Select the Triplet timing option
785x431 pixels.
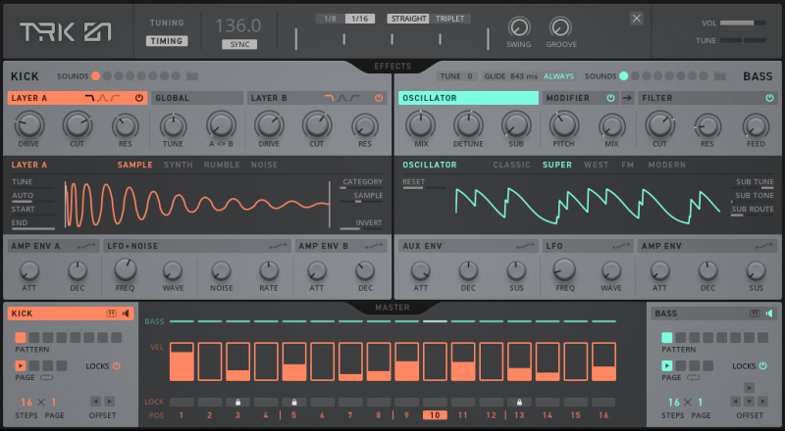point(450,19)
